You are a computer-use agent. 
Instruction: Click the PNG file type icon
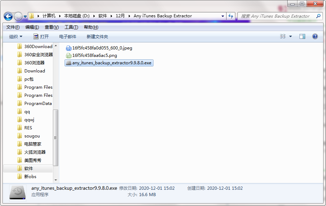click(68, 55)
